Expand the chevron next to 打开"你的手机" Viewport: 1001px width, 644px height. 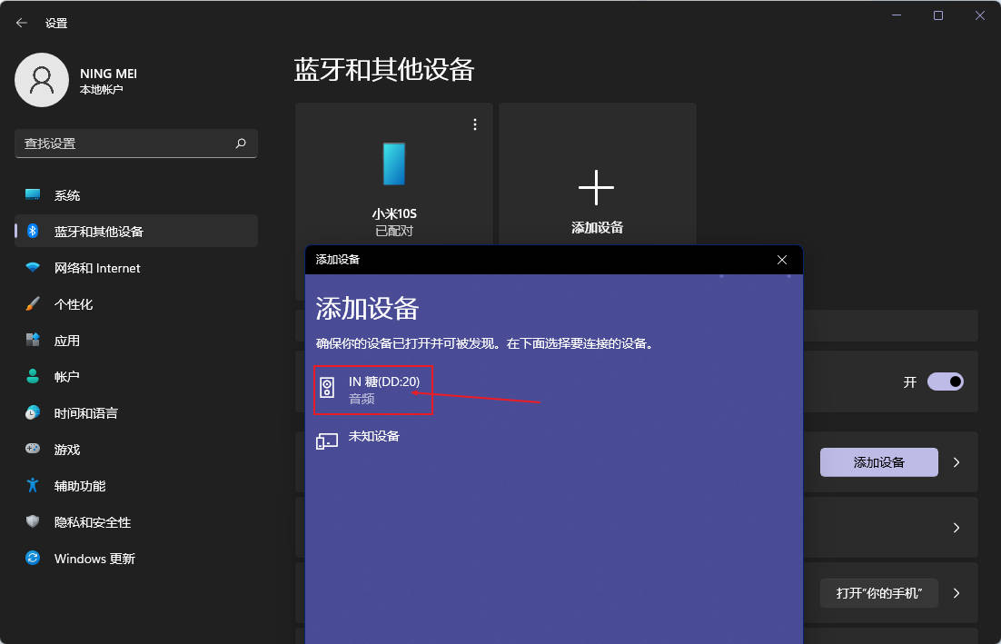click(x=956, y=593)
